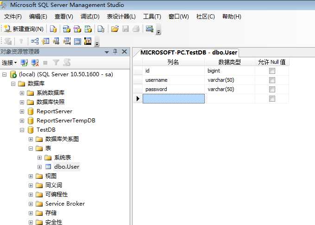Click Disconnect icon in Object Explorer
This screenshot has width=315, height=225.
click(35, 63)
